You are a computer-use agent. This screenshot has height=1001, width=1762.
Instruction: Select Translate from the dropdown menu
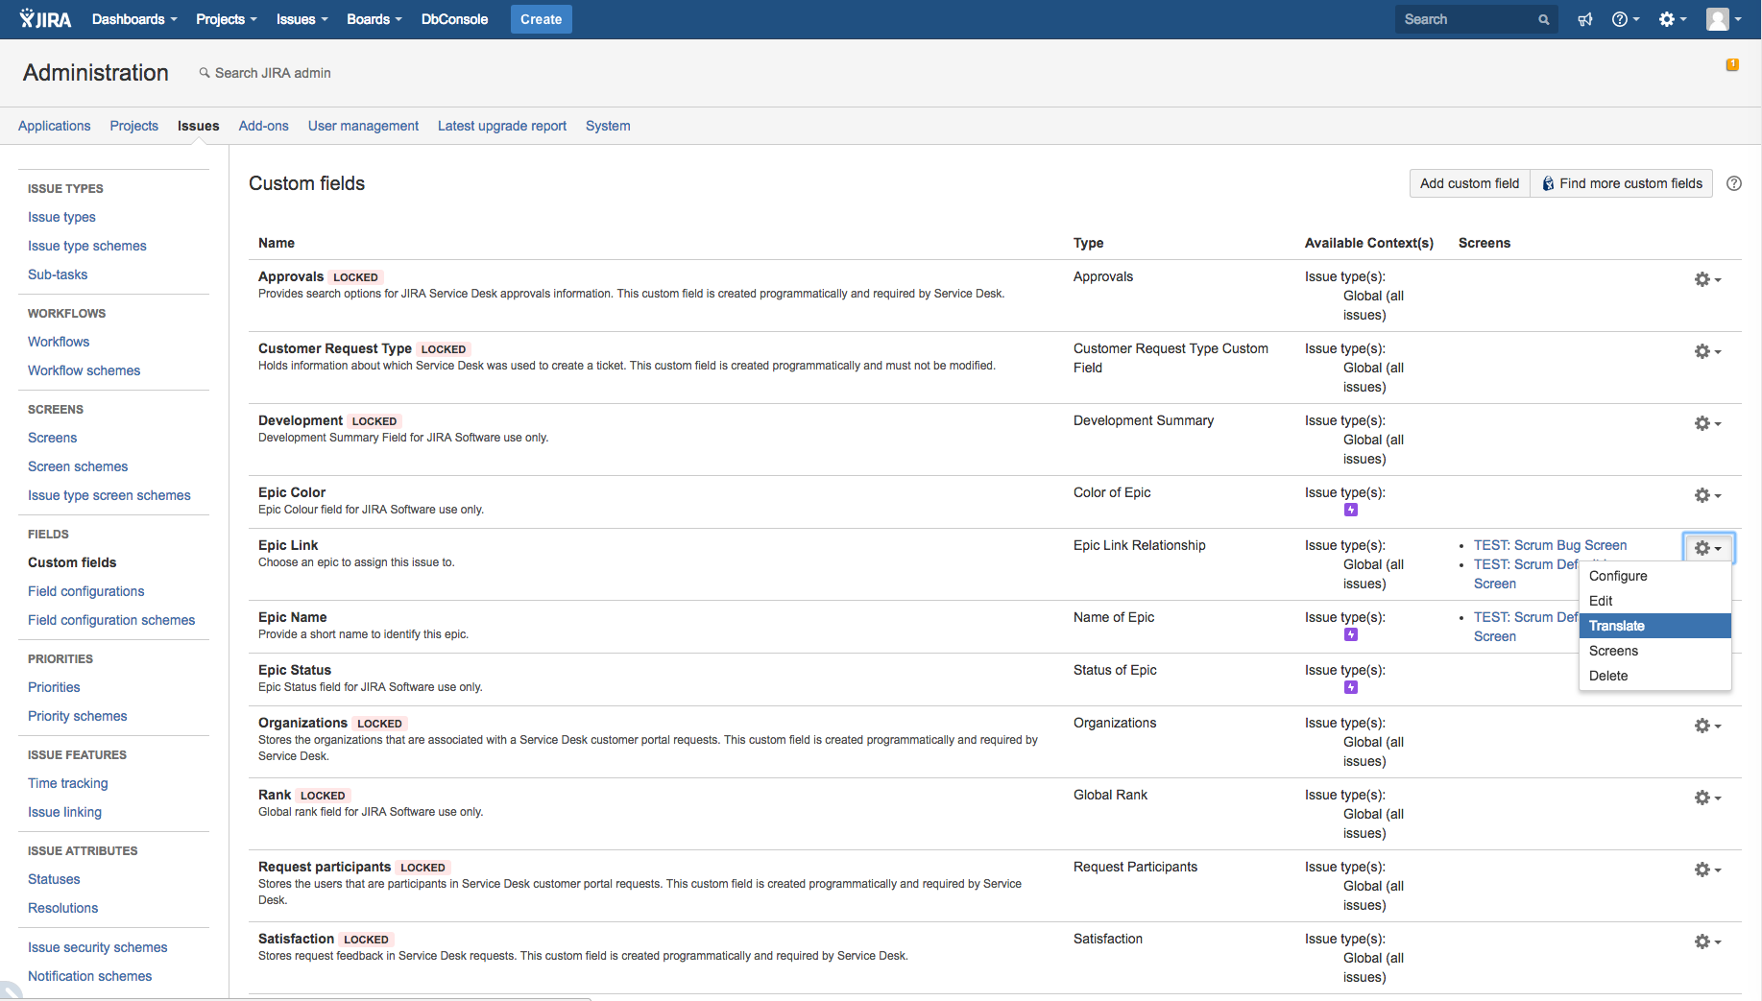point(1655,626)
